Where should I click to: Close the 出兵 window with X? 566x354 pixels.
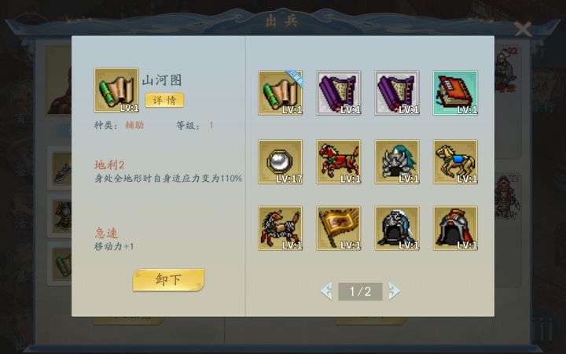tap(523, 29)
